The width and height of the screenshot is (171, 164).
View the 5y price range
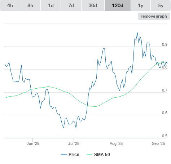tap(161, 5)
